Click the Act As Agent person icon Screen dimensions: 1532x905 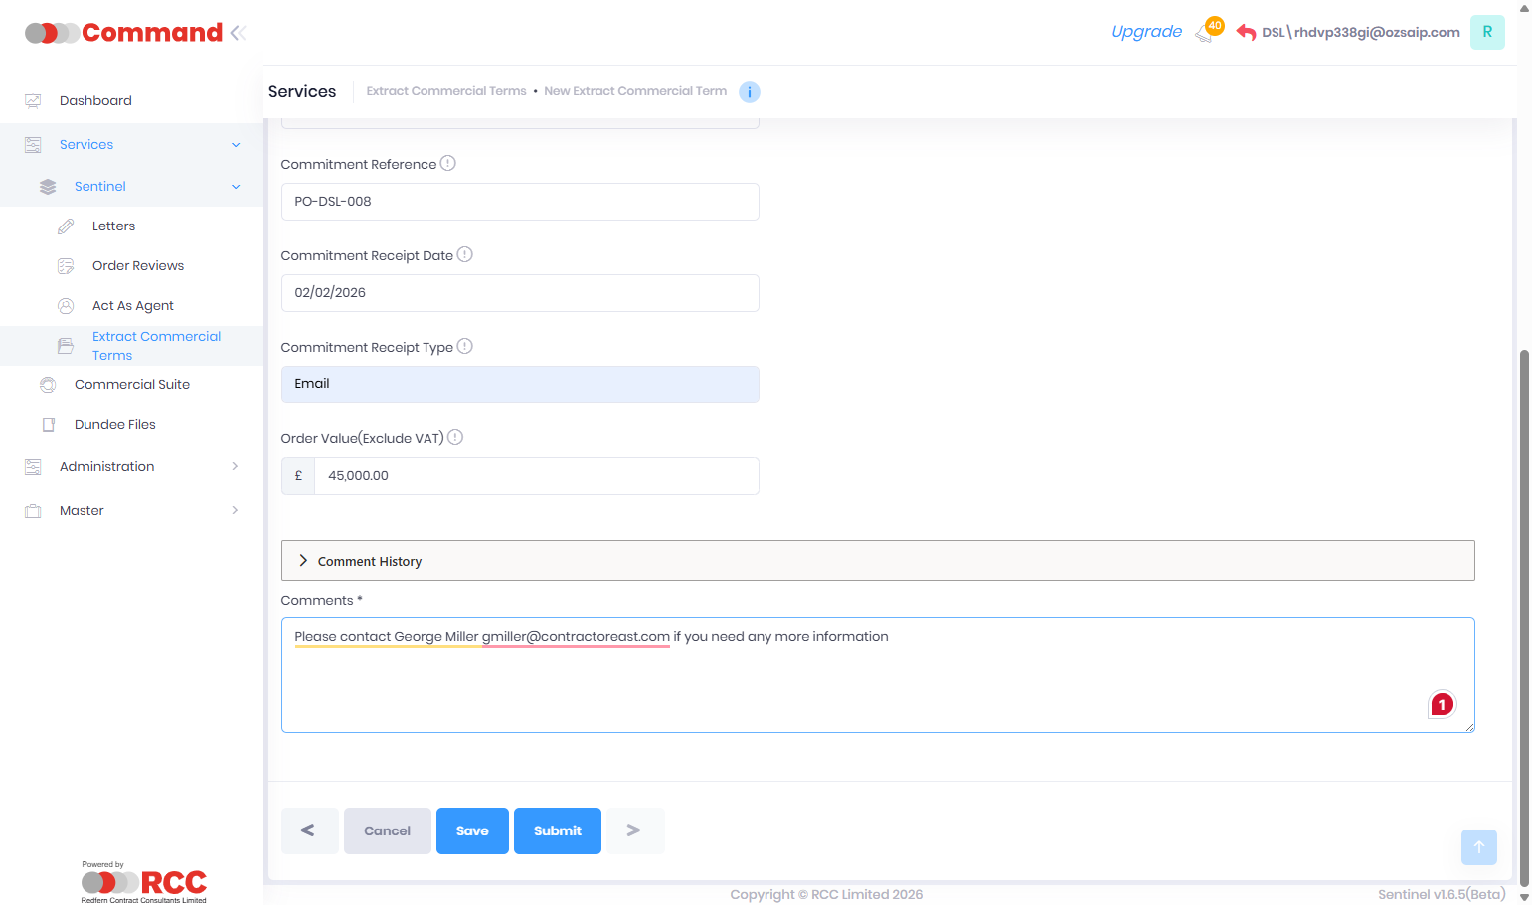click(x=66, y=306)
